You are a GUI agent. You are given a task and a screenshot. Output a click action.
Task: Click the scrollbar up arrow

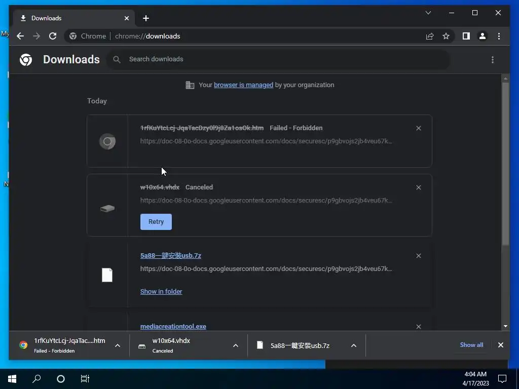click(x=505, y=79)
